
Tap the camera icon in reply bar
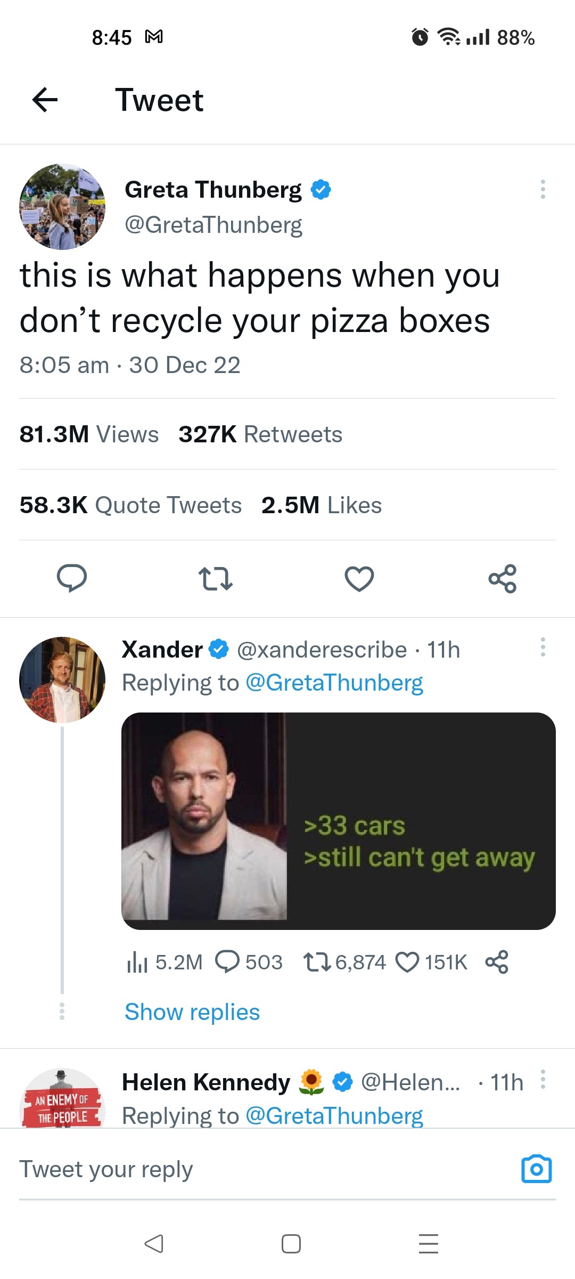click(536, 1169)
